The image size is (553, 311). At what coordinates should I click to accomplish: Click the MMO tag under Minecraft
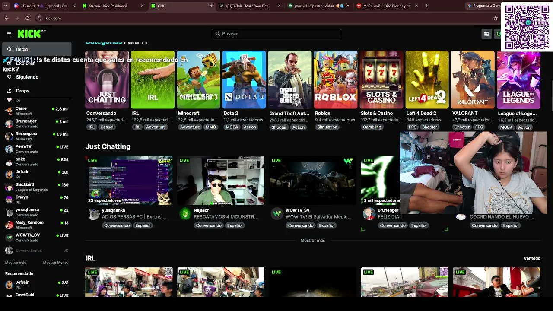coord(211,127)
